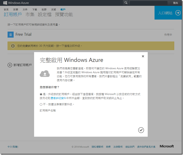Open the 首頁 menu item
This screenshot has width=183, height=155.
(6, 10)
